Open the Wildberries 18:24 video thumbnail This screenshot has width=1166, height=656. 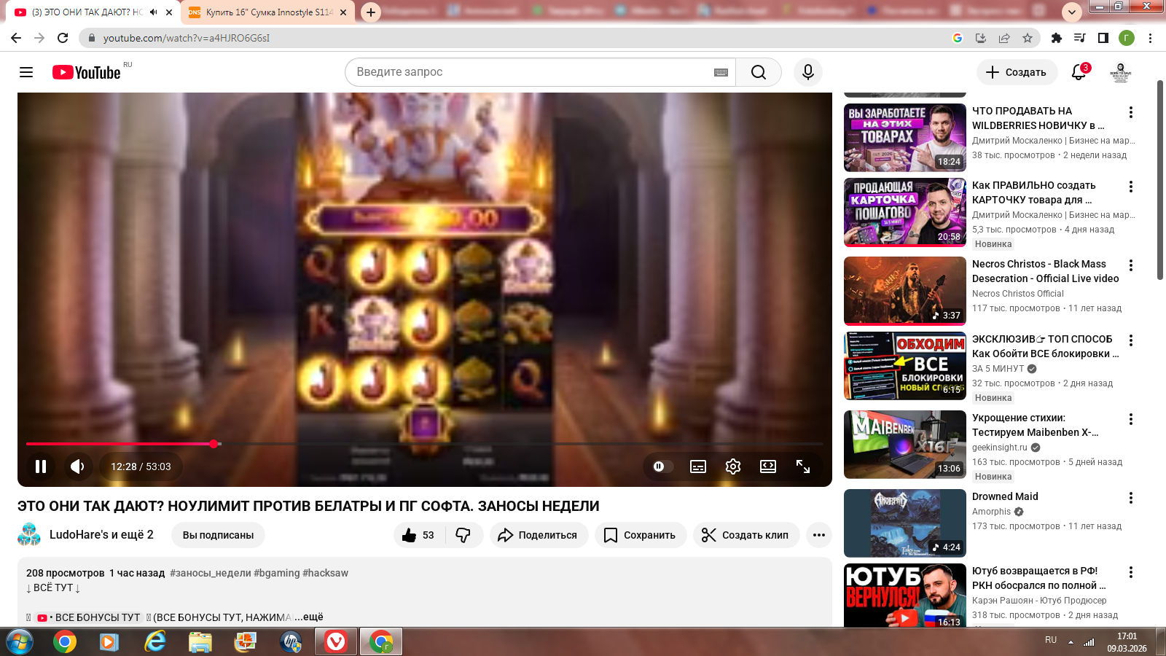pyautogui.click(x=905, y=138)
